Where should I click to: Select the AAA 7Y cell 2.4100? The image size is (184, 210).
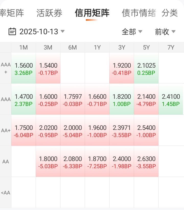click(171, 100)
